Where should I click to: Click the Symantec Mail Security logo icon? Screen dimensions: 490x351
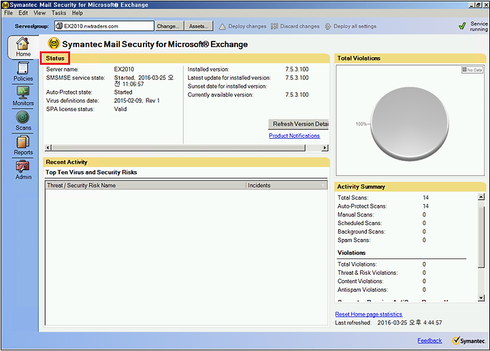click(x=54, y=44)
